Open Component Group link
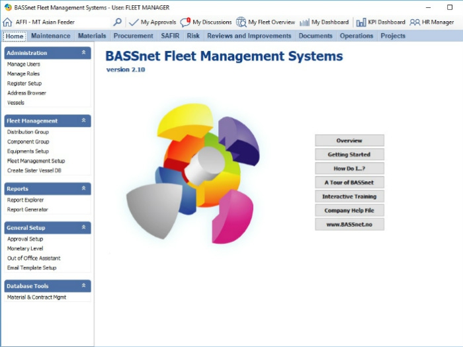The height and width of the screenshot is (347, 463). pyautogui.click(x=28, y=141)
